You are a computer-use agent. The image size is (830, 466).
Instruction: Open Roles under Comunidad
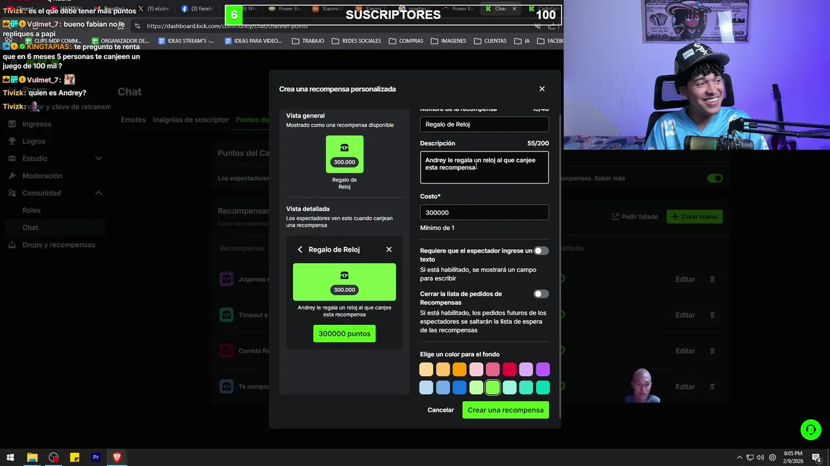coord(31,210)
